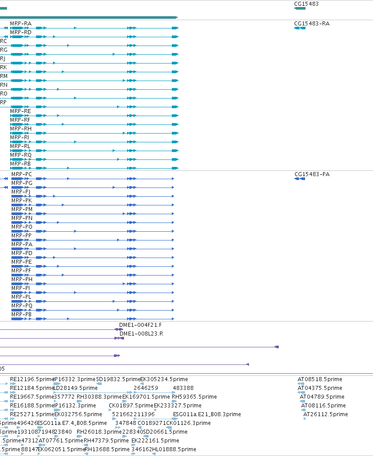Image resolution: width=373 pixels, height=456 pixels.
Task: Click the blue glyph beneath CG15483-PA
Action: (300, 179)
